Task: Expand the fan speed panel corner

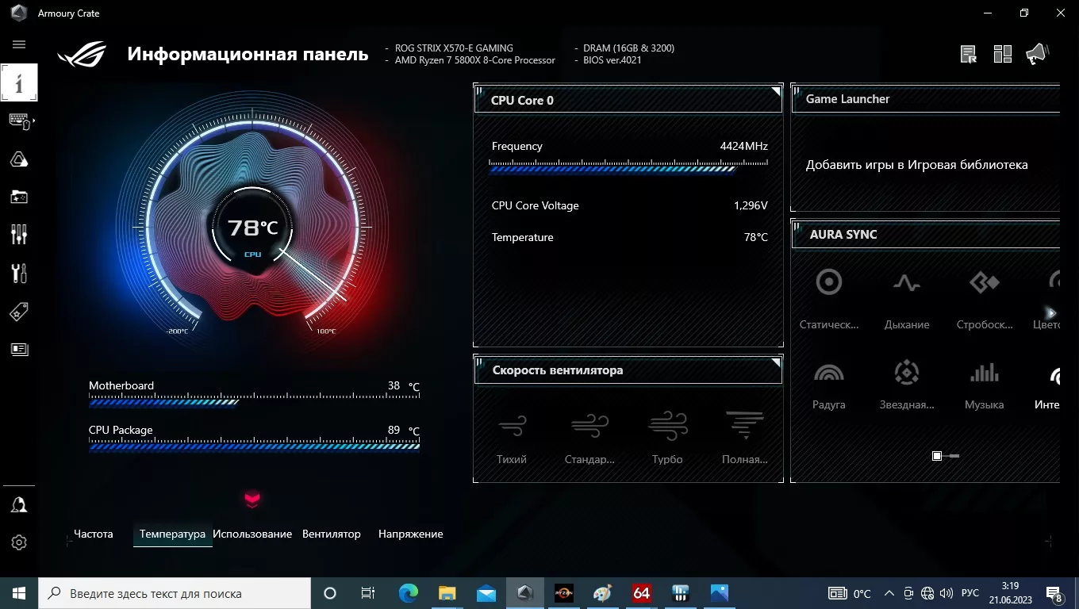Action: click(x=776, y=362)
